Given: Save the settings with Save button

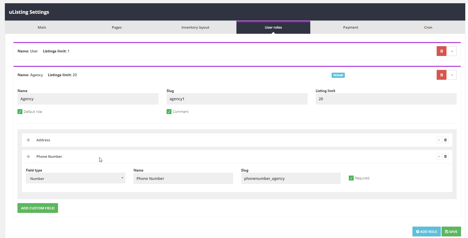Looking at the screenshot, I should pos(451,232).
